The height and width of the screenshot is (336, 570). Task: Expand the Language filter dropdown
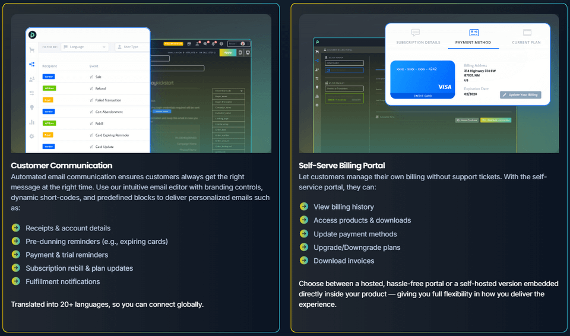tap(85, 47)
